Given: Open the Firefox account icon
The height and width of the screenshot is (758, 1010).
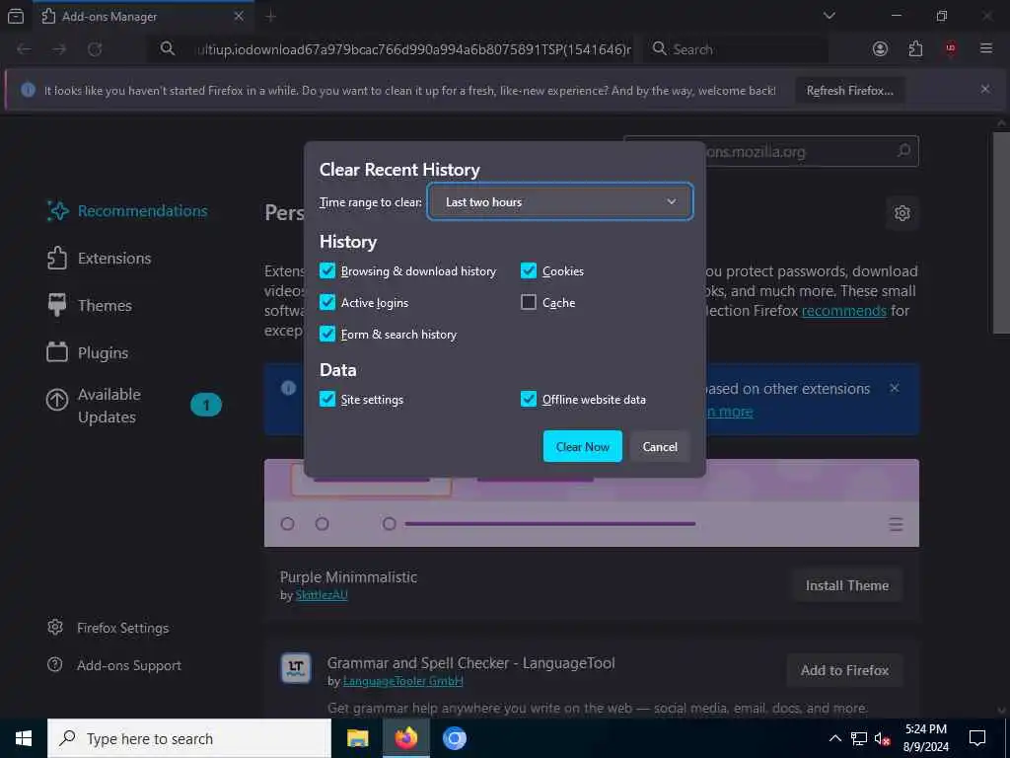Looking at the screenshot, I should pos(880,49).
